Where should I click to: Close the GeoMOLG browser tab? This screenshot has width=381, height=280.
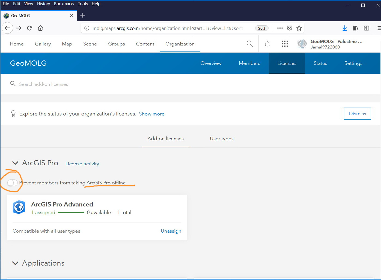(x=71, y=16)
